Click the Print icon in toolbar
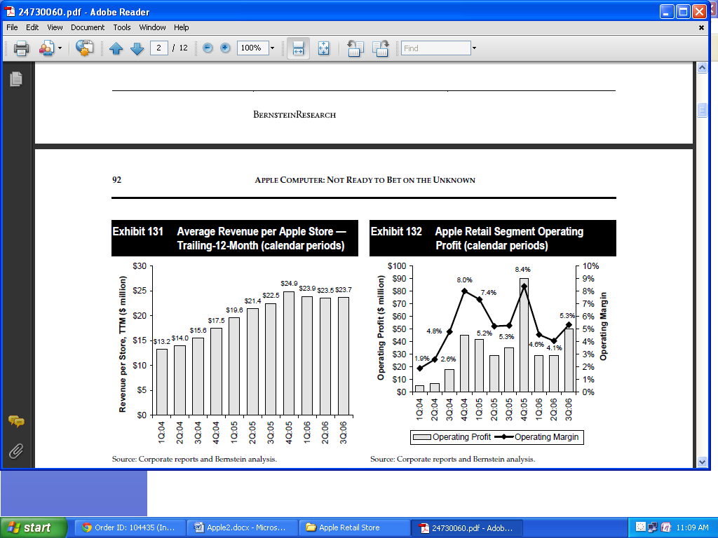Screen dimensions: 718x538 [21, 48]
